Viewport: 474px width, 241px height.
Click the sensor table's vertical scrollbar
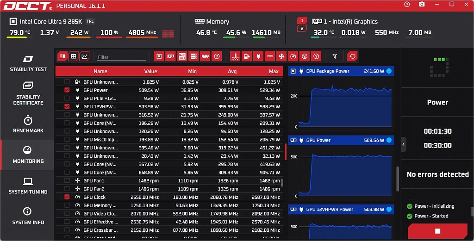coord(282,182)
